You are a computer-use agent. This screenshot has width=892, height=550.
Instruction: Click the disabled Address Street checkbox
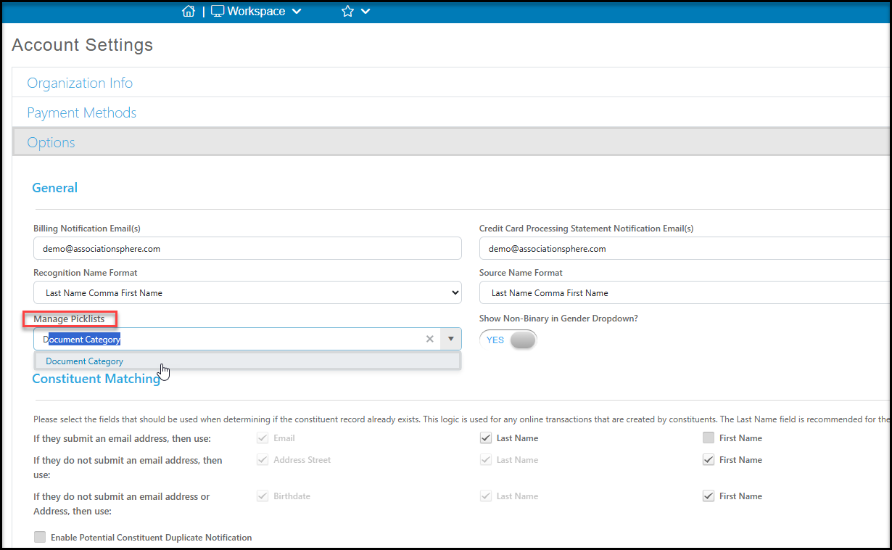coord(263,460)
